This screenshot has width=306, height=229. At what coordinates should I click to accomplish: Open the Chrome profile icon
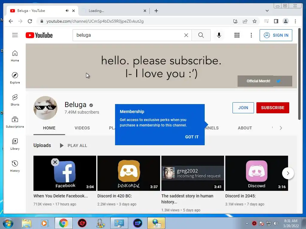(x=285, y=21)
